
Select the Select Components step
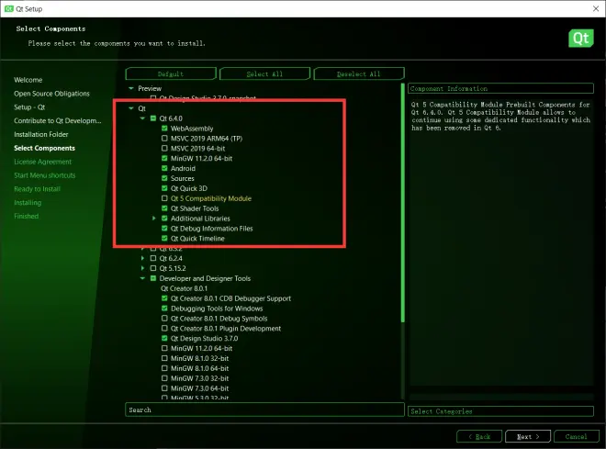coord(44,148)
